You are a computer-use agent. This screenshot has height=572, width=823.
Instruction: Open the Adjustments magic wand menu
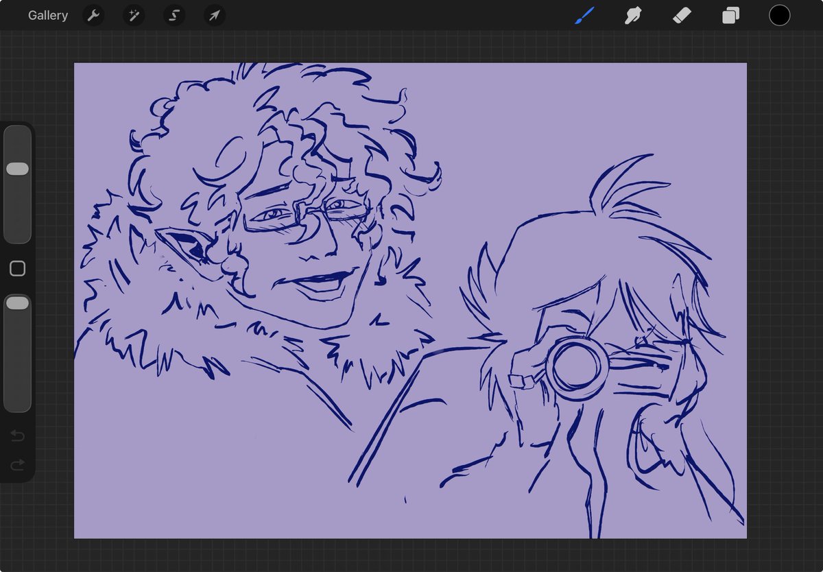[134, 15]
